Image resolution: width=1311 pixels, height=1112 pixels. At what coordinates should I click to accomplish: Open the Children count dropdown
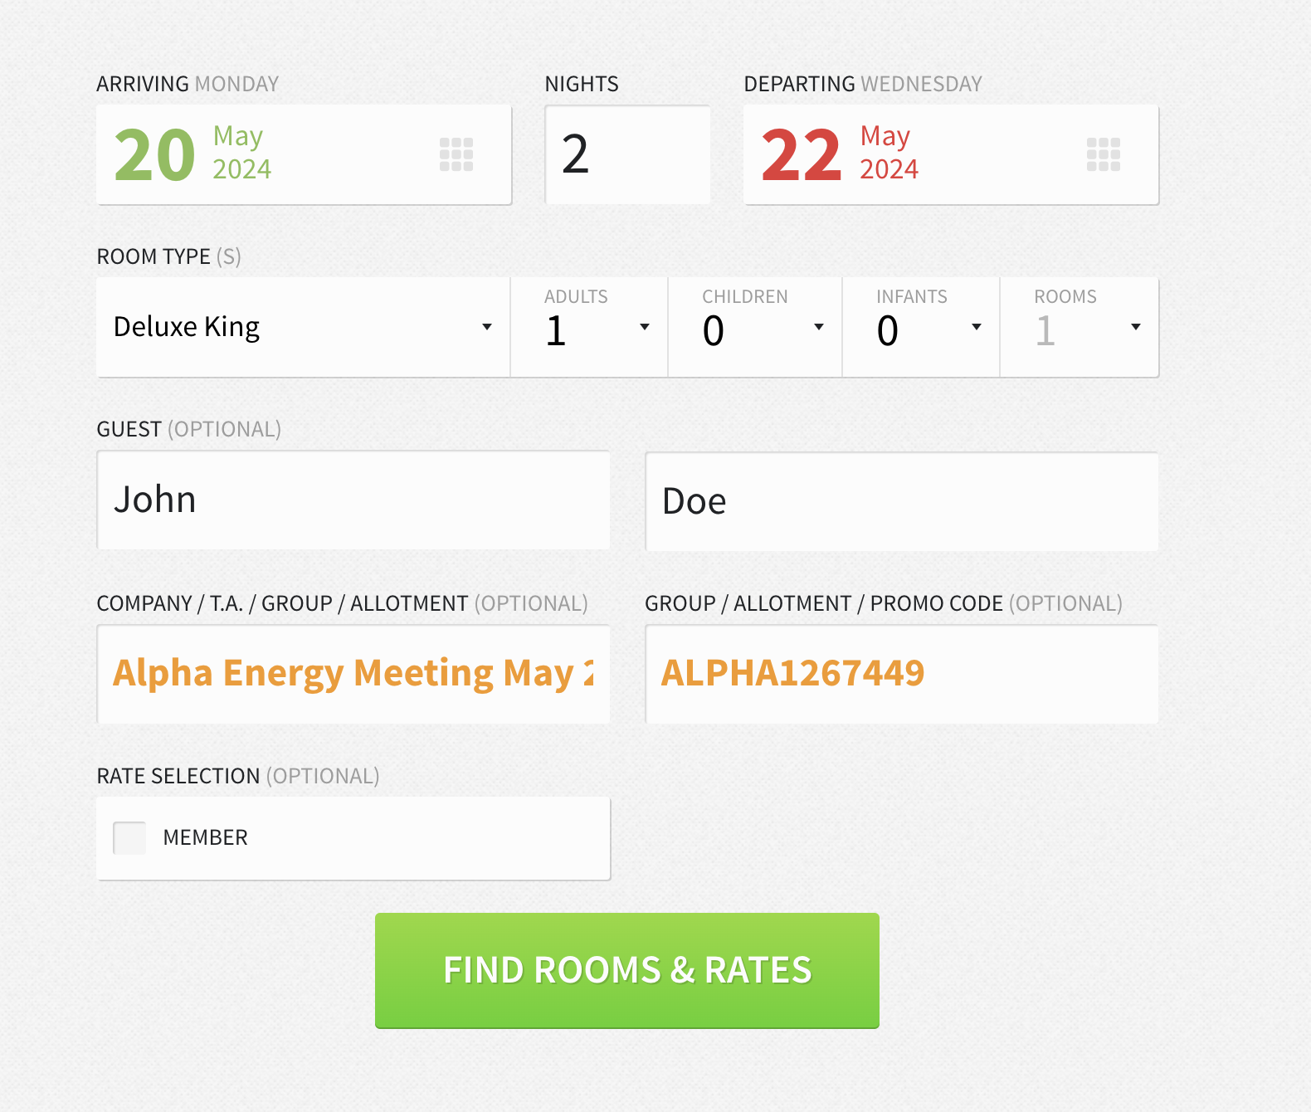click(x=818, y=327)
